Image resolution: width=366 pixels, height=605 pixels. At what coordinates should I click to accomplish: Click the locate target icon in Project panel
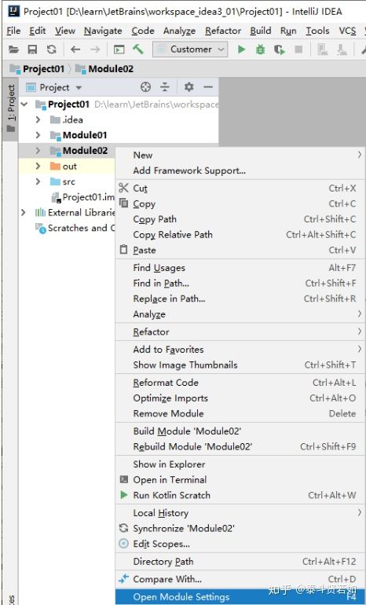[x=145, y=87]
